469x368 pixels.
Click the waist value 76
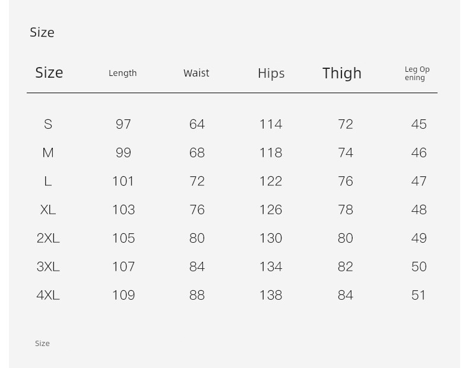click(197, 210)
